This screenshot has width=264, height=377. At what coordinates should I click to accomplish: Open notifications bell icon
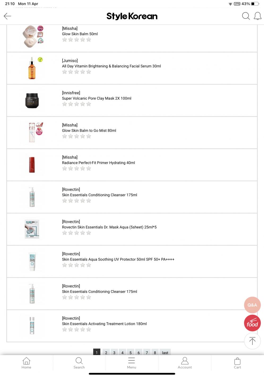[258, 16]
